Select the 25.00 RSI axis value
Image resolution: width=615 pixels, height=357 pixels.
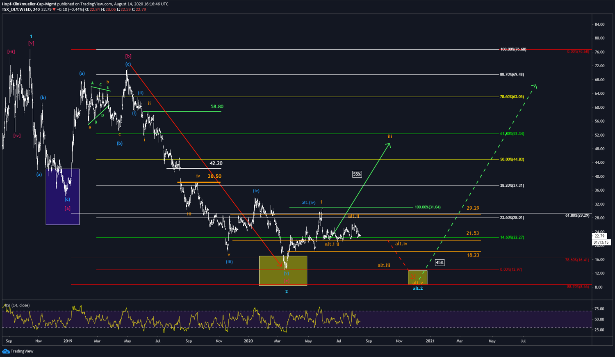coord(599,330)
